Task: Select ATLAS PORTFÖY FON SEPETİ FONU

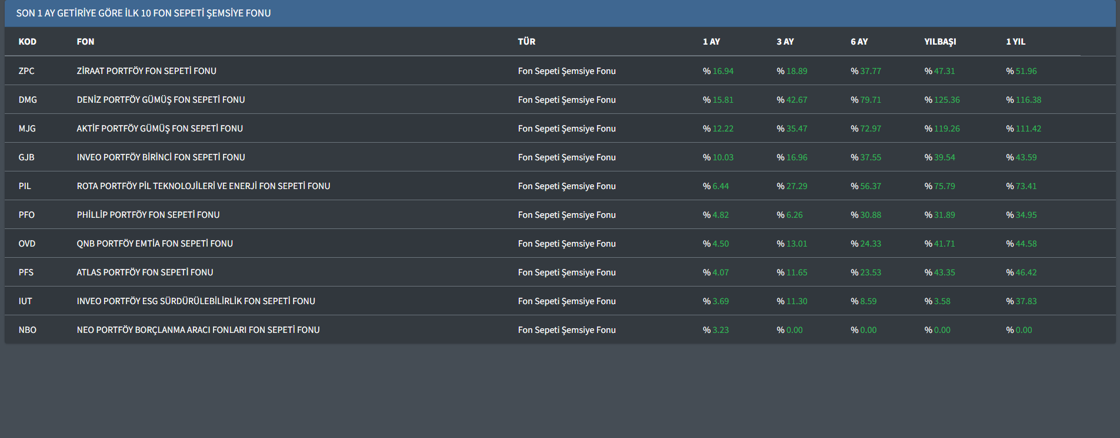Action: click(x=145, y=272)
